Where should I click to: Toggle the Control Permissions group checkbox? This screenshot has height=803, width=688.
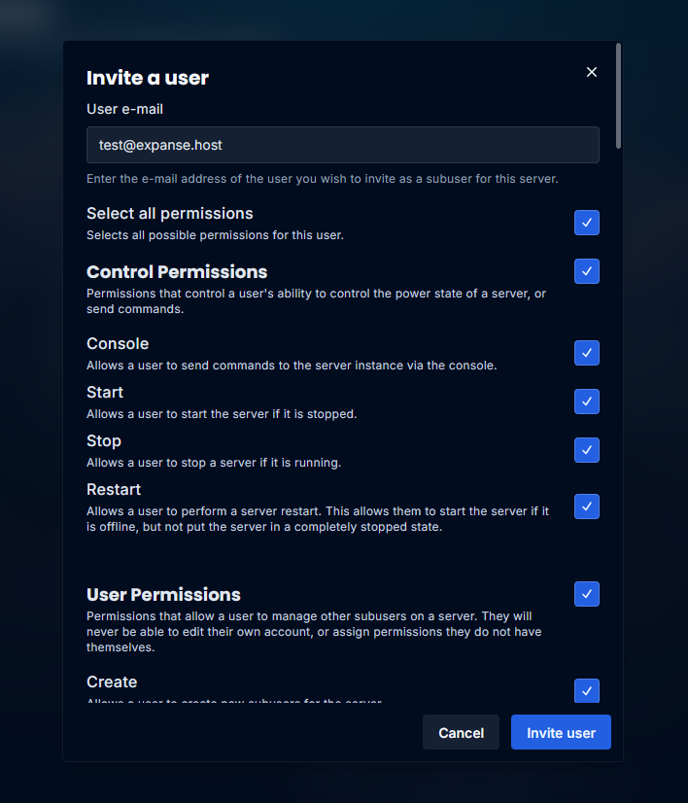(x=587, y=271)
